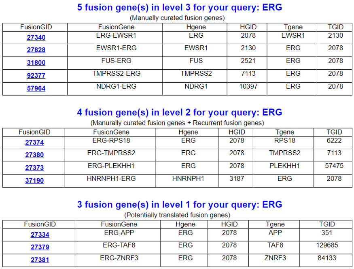The width and height of the screenshot is (354, 269).
Task: Select the TMPRSS2-ERG fusion gene cell
Action: click(115, 74)
